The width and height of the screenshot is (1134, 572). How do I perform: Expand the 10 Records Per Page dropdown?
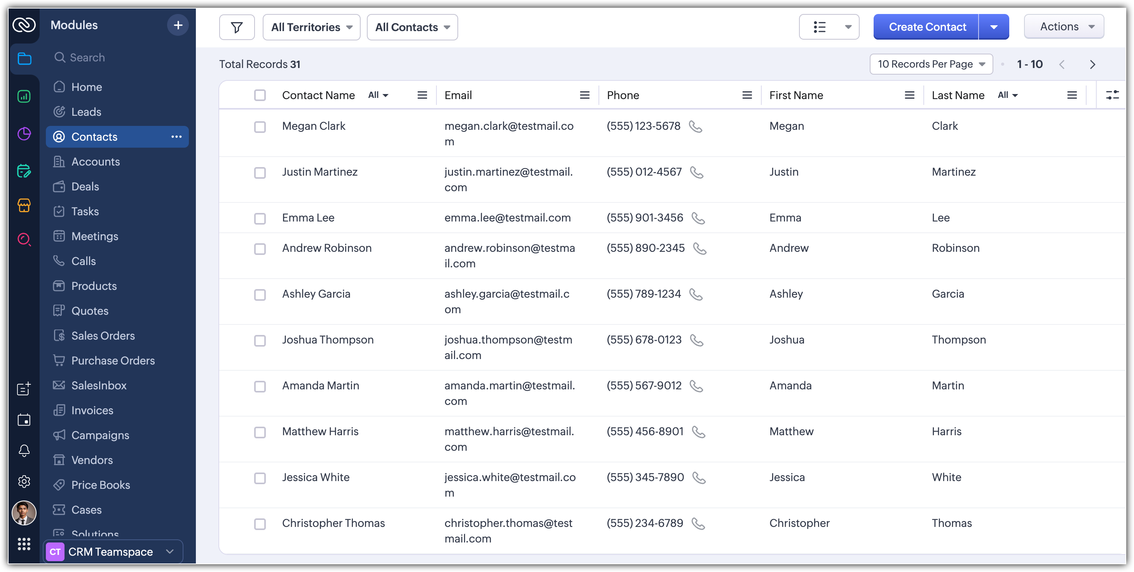tap(931, 64)
